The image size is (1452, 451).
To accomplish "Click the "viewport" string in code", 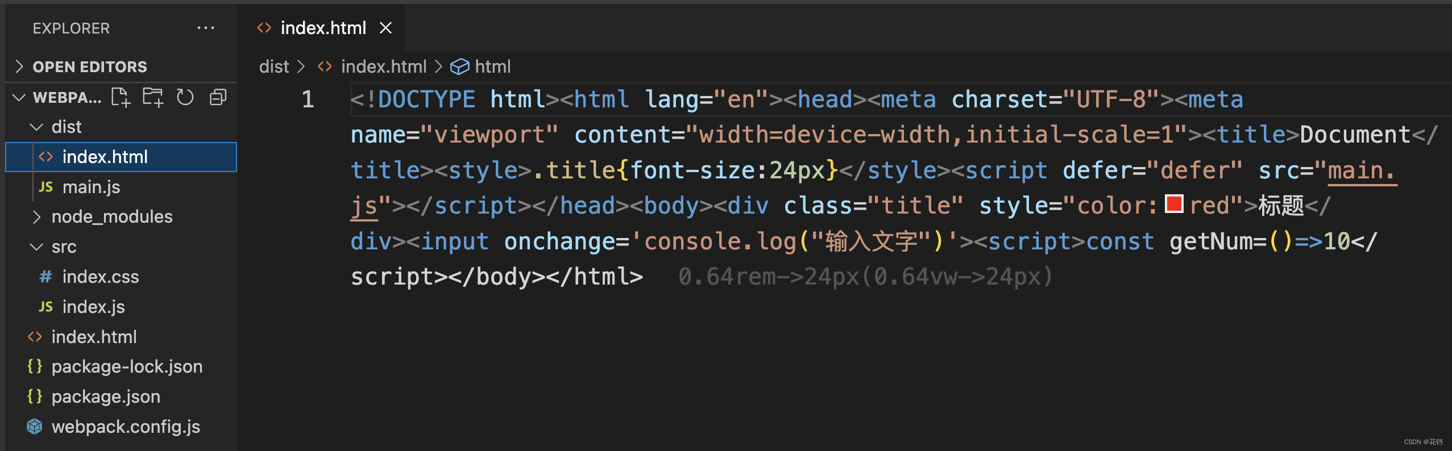I will pos(489,135).
